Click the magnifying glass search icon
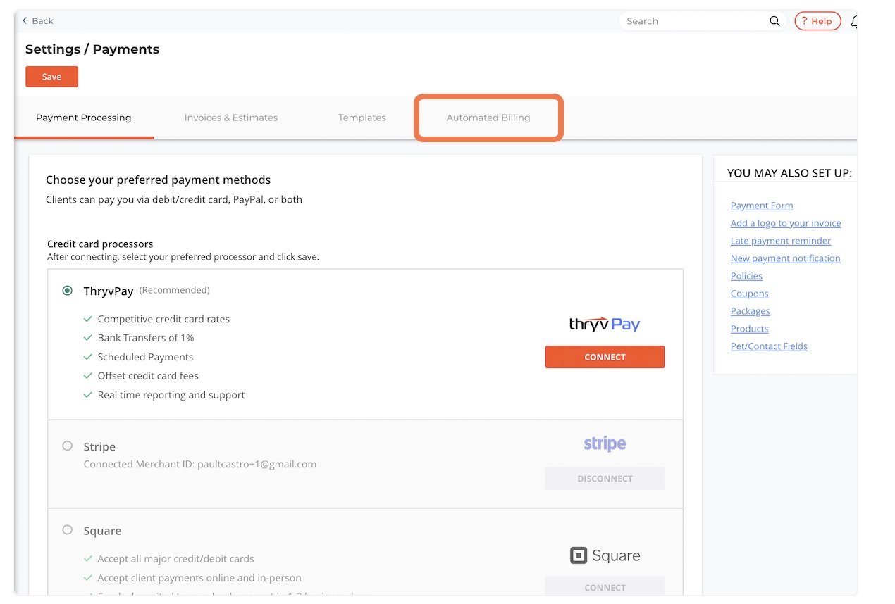 coord(774,21)
